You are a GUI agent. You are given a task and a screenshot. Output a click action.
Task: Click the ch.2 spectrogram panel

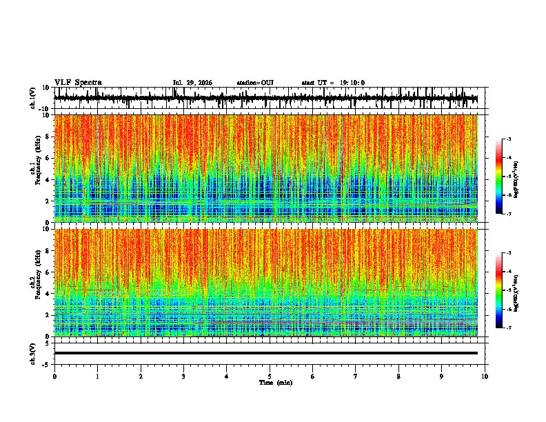(x=266, y=283)
